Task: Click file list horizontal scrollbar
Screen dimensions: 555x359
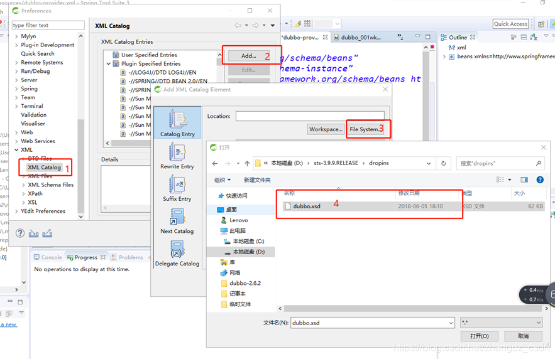Action: click(x=413, y=308)
